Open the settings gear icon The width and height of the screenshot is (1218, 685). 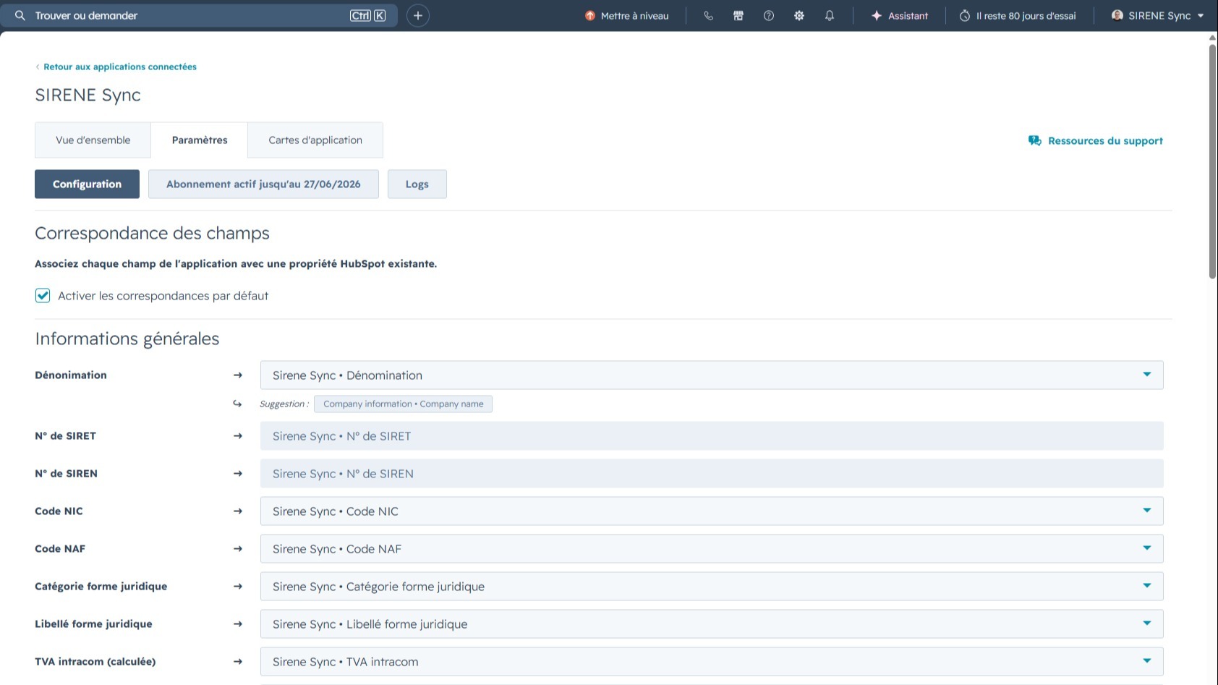[x=799, y=15]
